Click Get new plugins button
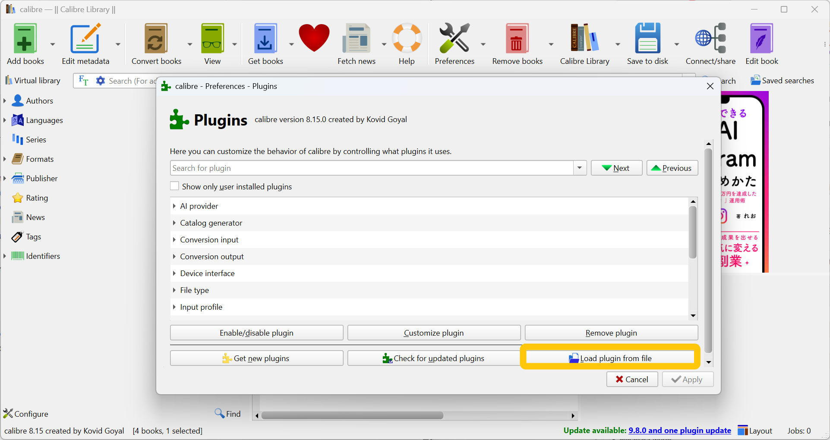The height and width of the screenshot is (440, 830). [256, 358]
